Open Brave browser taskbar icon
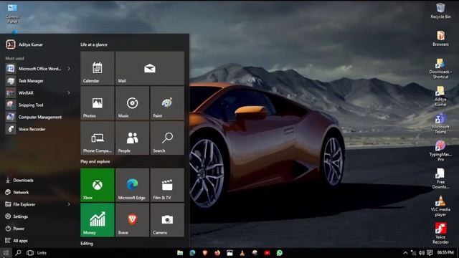Viewport: 459px width, 258px height. tap(205, 253)
